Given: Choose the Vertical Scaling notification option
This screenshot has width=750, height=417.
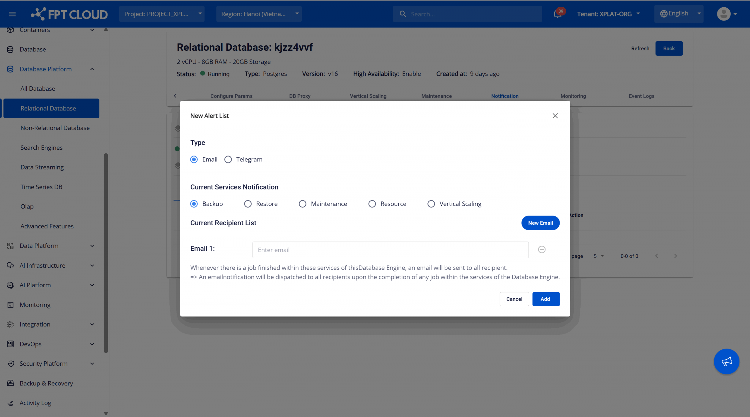Looking at the screenshot, I should click(431, 204).
